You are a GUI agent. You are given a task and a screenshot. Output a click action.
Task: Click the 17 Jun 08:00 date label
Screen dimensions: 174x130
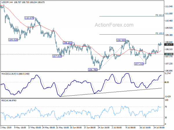(90, 127)
